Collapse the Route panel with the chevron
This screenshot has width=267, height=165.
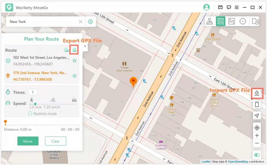pos(85,46)
